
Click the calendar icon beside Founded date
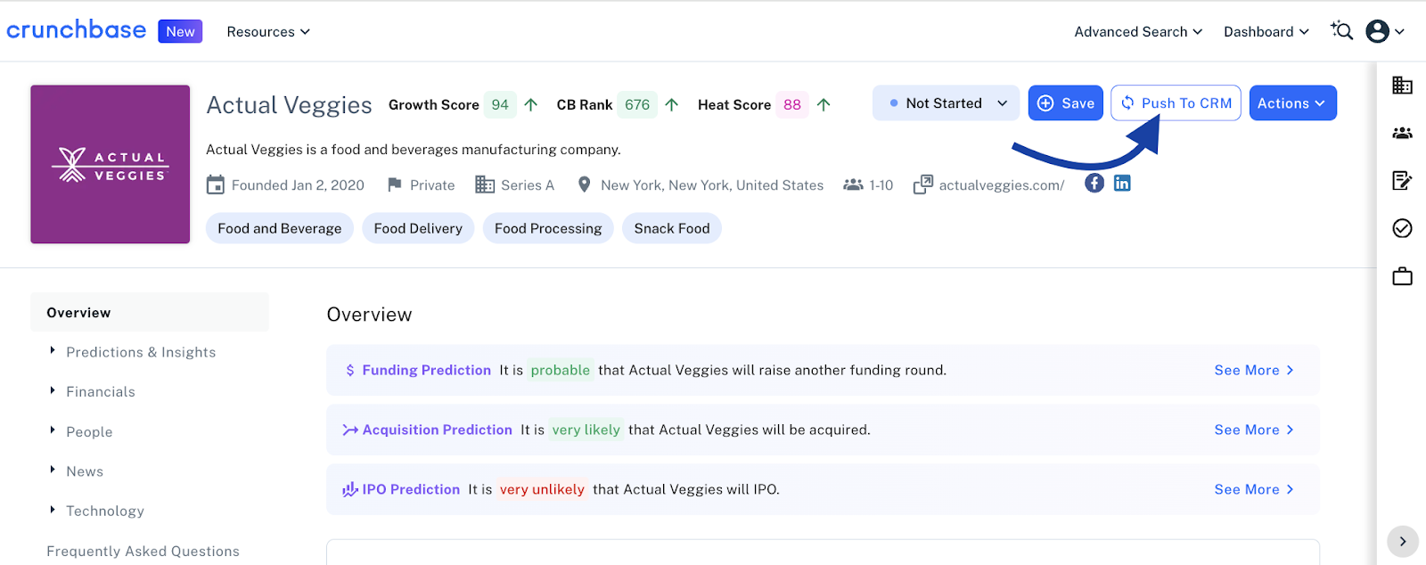(x=216, y=184)
